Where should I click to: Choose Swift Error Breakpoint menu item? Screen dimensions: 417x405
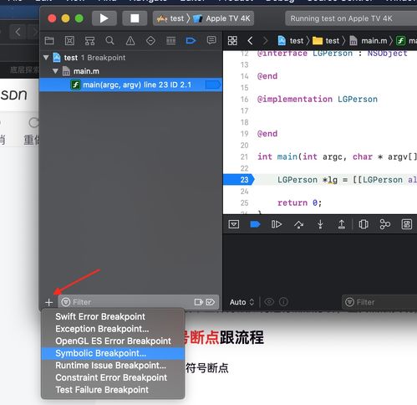113,316
